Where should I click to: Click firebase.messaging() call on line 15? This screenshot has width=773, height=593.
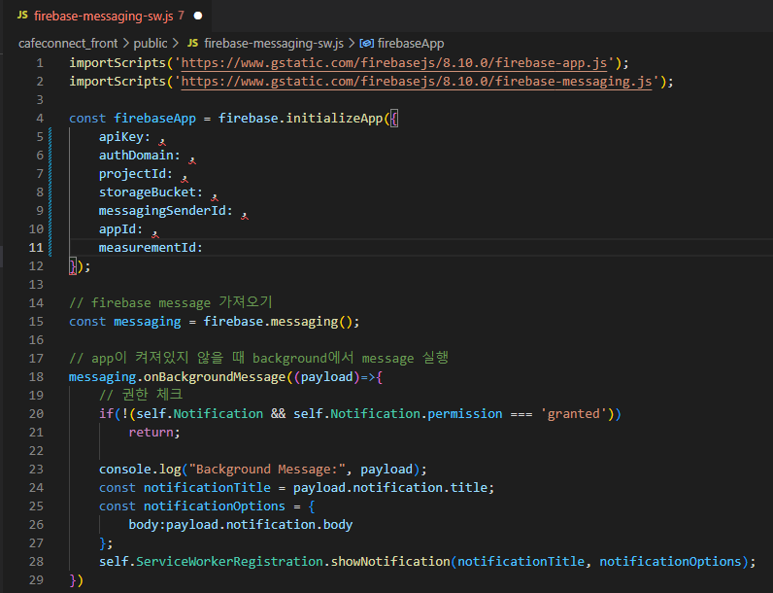pos(278,322)
